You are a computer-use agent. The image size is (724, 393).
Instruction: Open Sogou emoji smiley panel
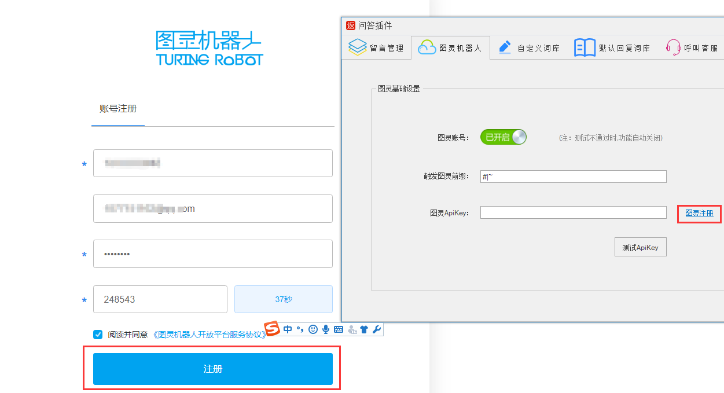313,329
